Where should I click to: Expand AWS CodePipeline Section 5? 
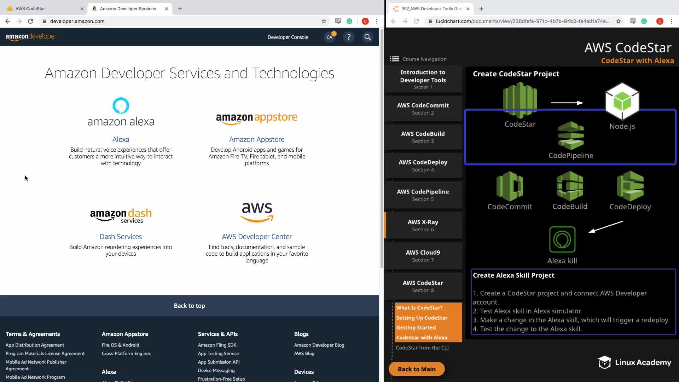click(x=423, y=195)
